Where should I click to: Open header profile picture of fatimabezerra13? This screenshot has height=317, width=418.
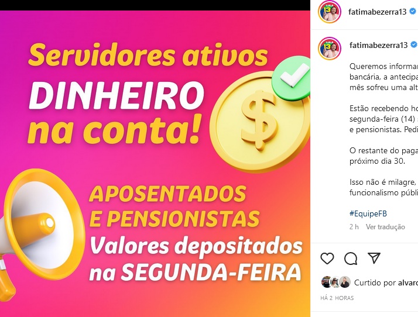pos(330,12)
